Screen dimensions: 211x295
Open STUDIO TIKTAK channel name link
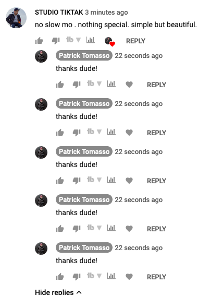[x=59, y=12]
